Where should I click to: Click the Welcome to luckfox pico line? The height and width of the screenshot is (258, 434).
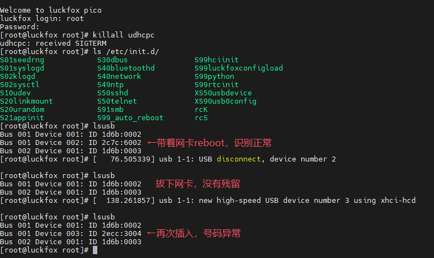[51, 10]
